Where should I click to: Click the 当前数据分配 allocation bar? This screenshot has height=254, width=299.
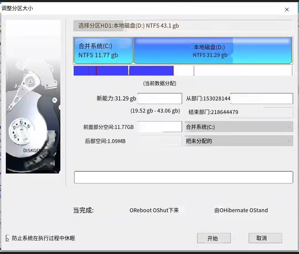coord(183,71)
